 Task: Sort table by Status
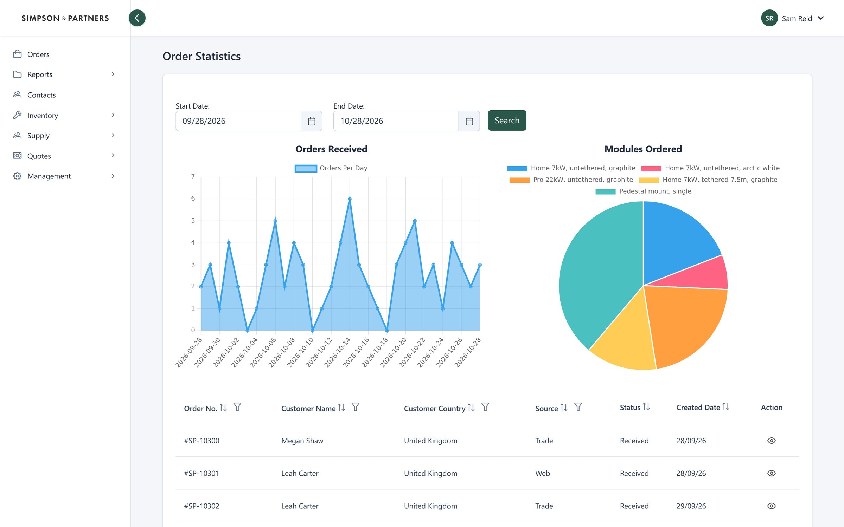click(x=646, y=407)
